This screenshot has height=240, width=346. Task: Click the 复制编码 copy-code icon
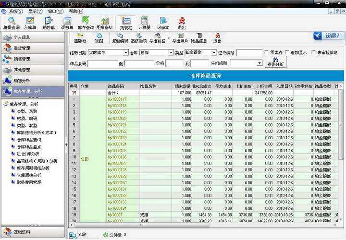(x=120, y=38)
